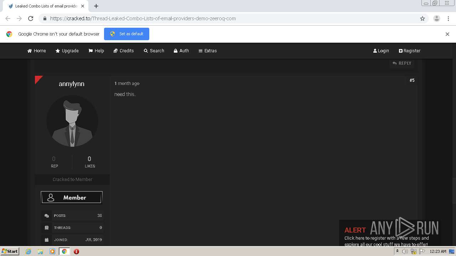Open the Credits page

point(124,51)
